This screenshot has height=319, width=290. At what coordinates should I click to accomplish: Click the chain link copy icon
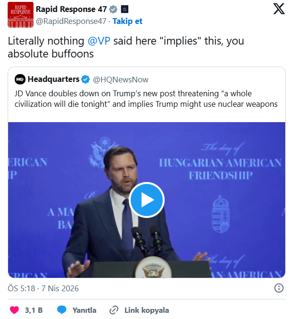114,310
